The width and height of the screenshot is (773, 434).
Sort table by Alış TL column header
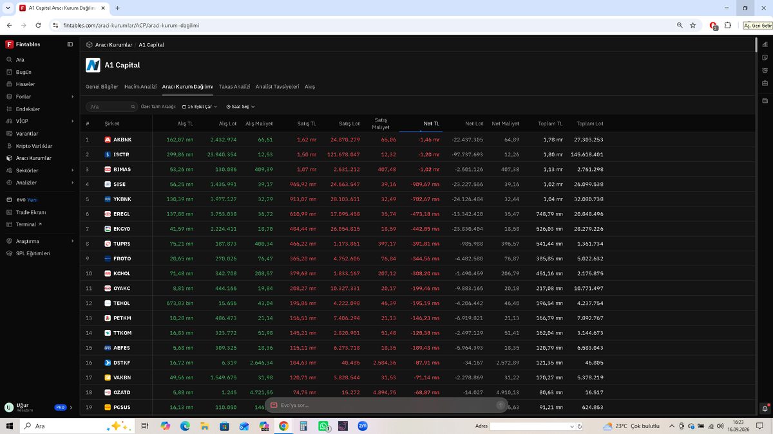pos(186,123)
